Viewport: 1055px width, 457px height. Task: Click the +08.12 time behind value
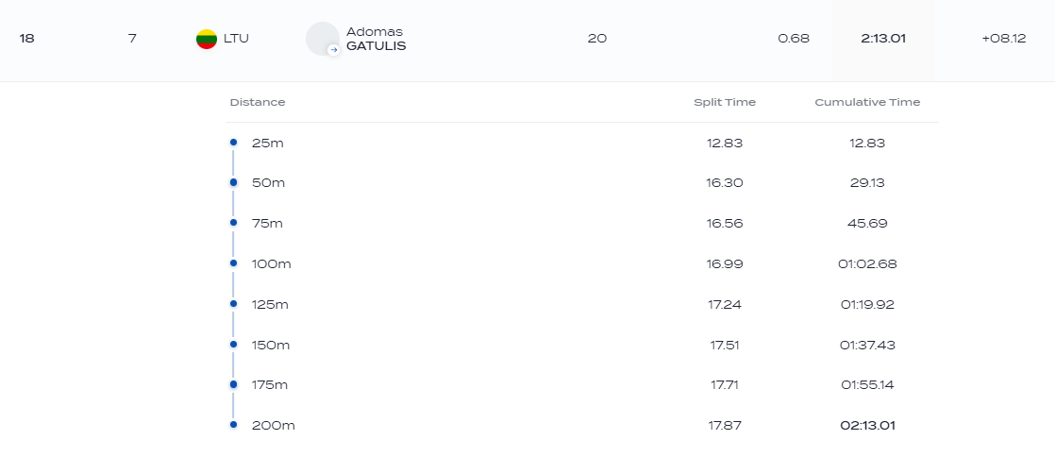(1003, 39)
